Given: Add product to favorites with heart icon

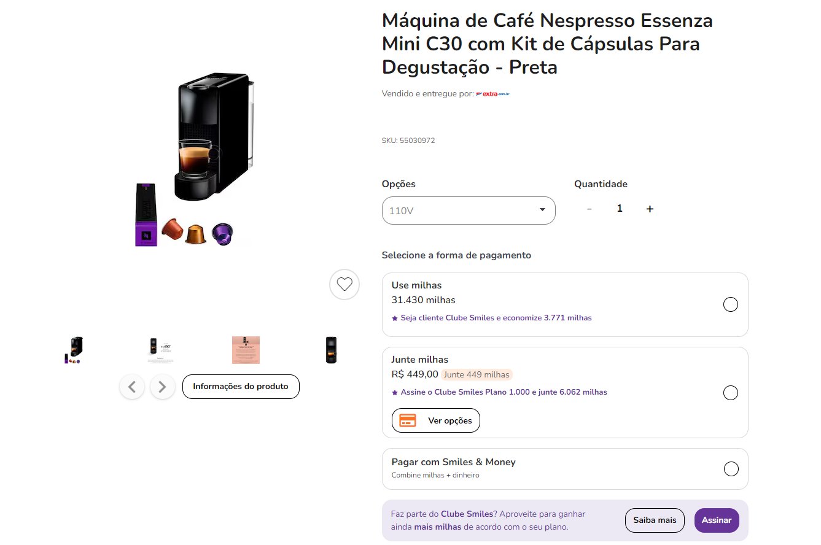Looking at the screenshot, I should pyautogui.click(x=344, y=285).
